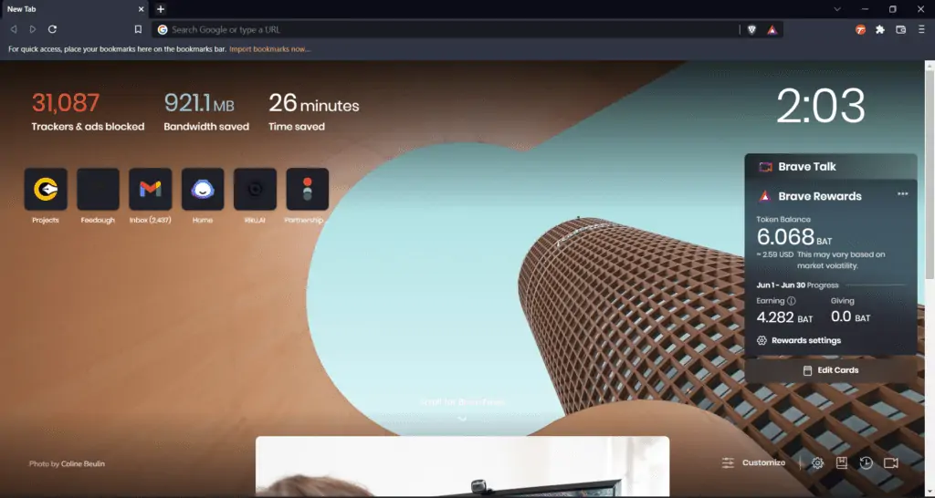Open the Brave main hamburger menu
This screenshot has width=935, height=498.
click(921, 30)
